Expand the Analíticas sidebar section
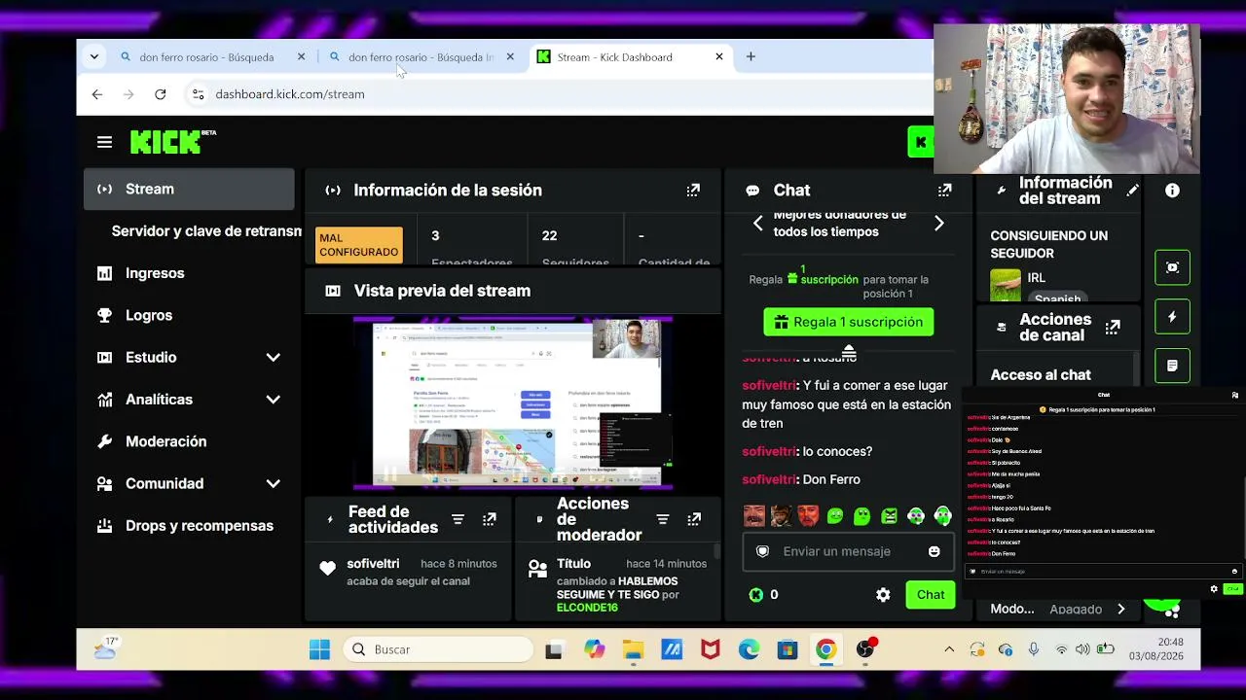This screenshot has height=700, width=1246. (274, 400)
